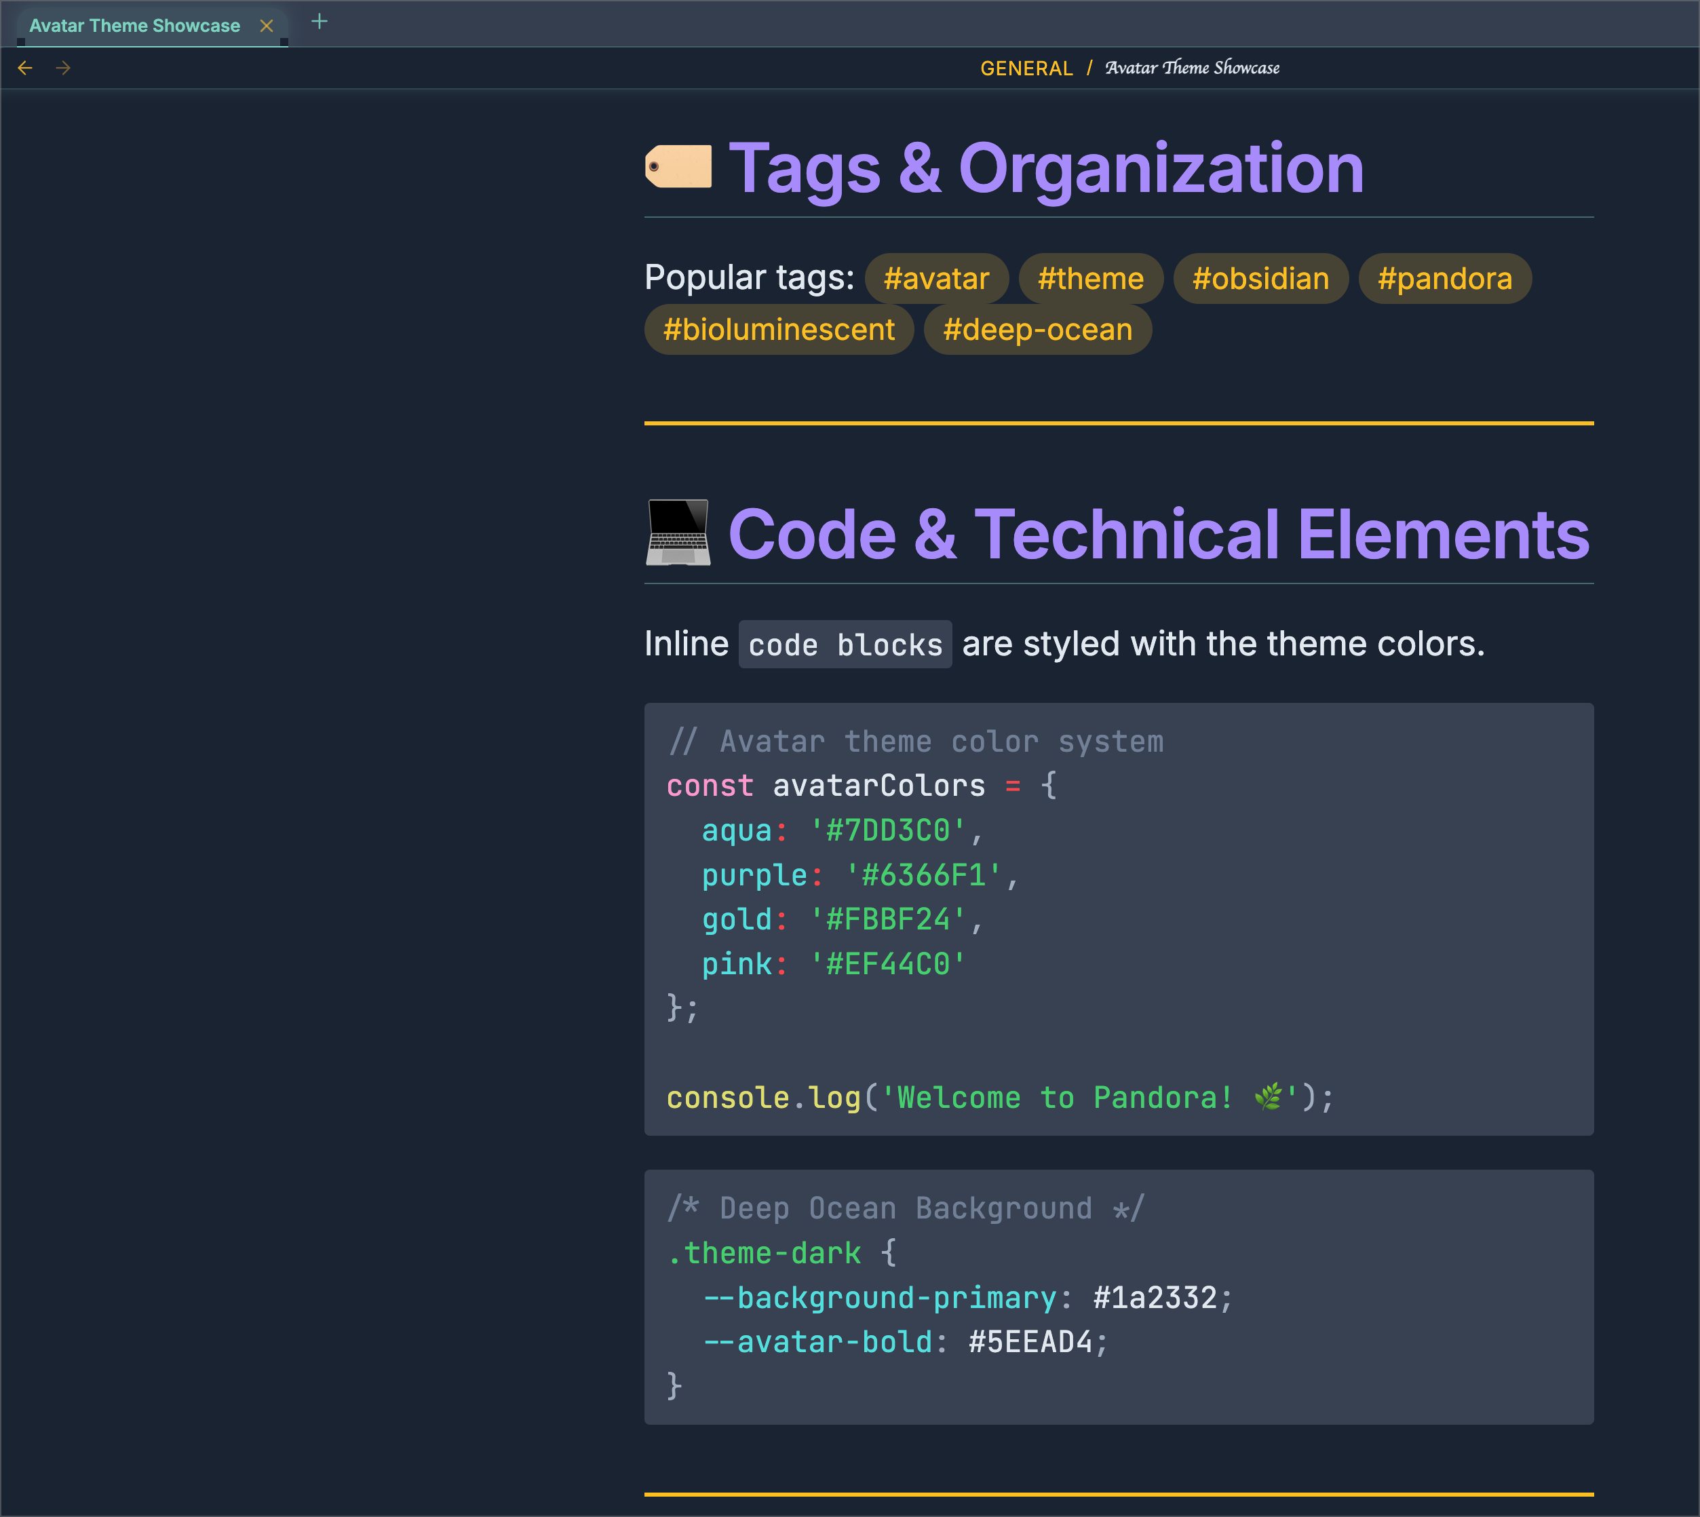Click the 'Popular tags:' label text
1700x1517 pixels.
click(749, 277)
